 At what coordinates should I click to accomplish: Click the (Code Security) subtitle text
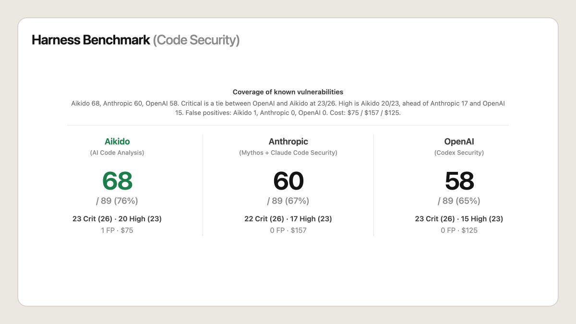coord(196,40)
